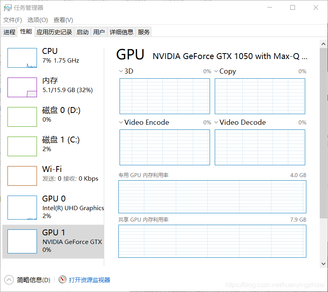The height and width of the screenshot is (292, 328).
Task: Switch to the 启动 tab
Action: pyautogui.click(x=83, y=32)
